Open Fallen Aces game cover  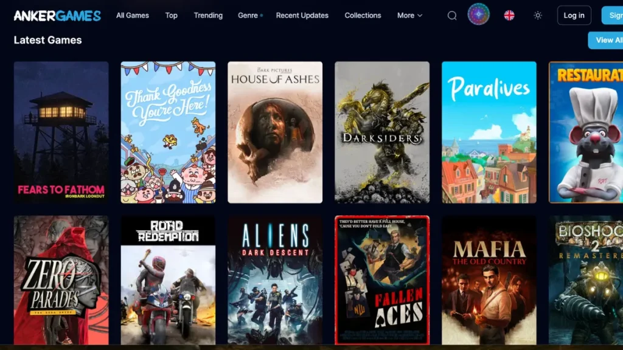pyautogui.click(x=382, y=280)
